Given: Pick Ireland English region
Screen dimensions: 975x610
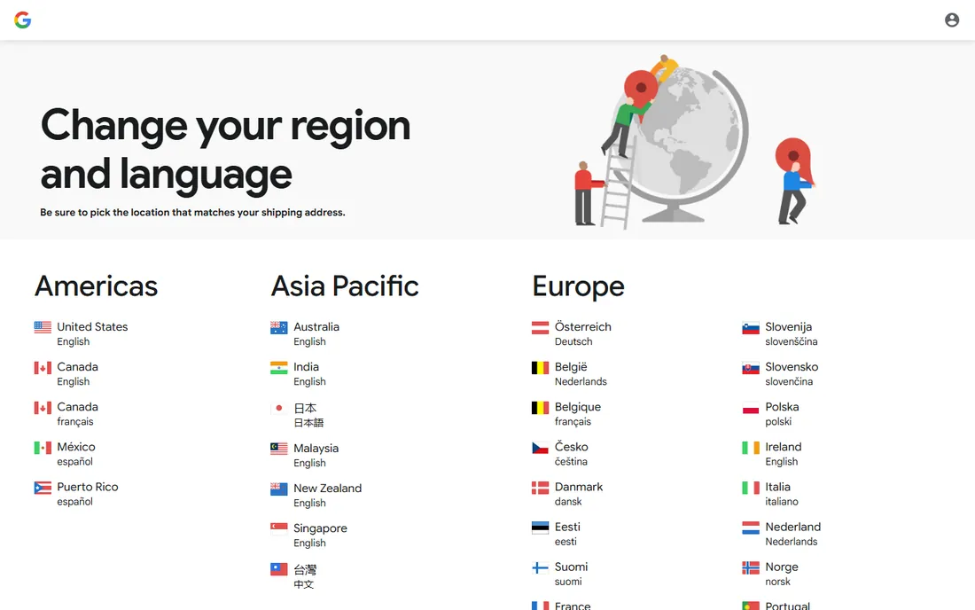Looking at the screenshot, I should click(x=772, y=453).
